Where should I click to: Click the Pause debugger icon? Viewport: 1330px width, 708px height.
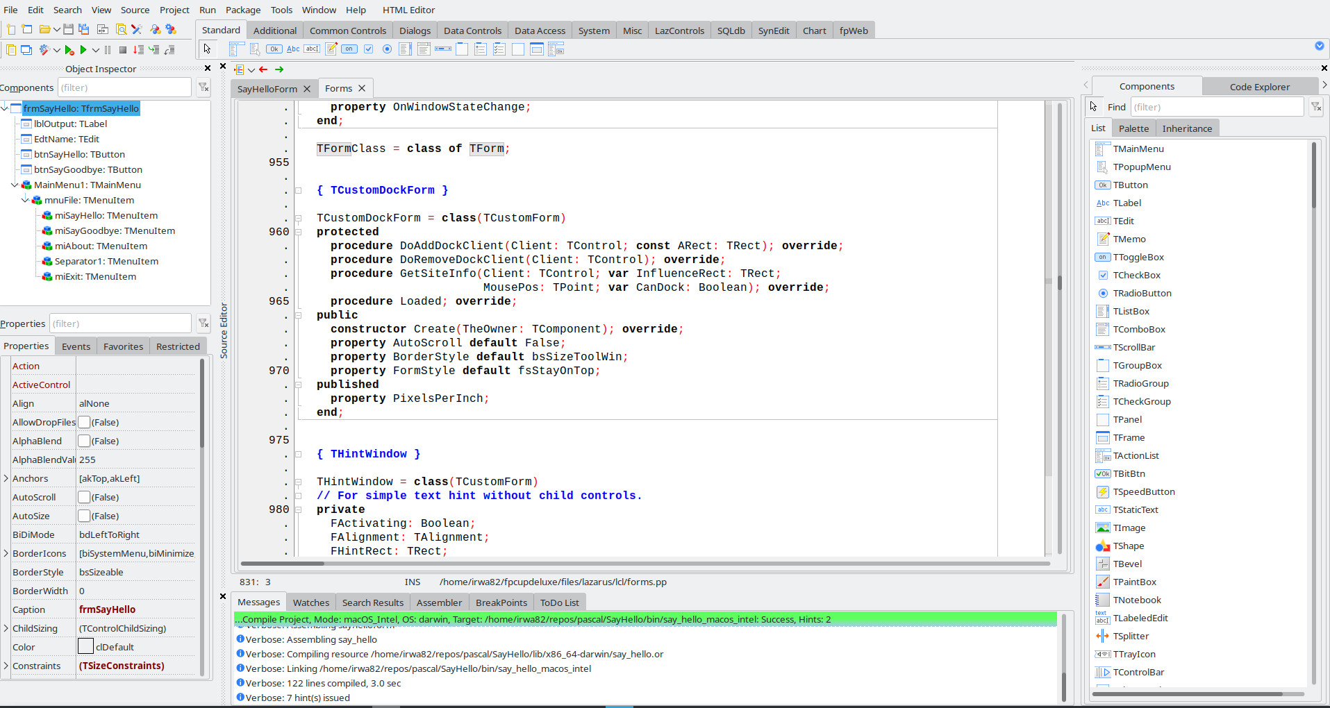coord(108,50)
